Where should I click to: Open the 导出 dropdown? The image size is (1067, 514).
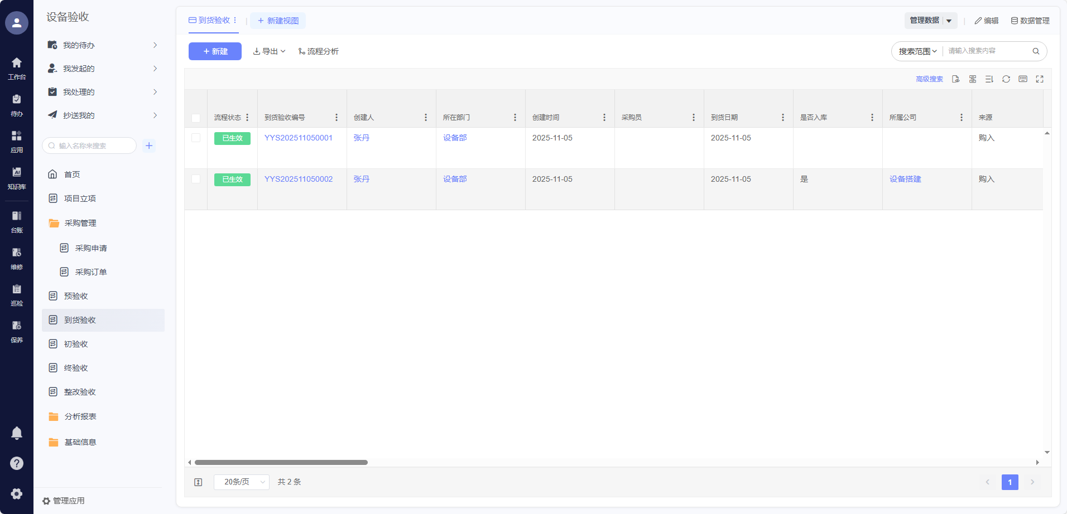pos(269,51)
